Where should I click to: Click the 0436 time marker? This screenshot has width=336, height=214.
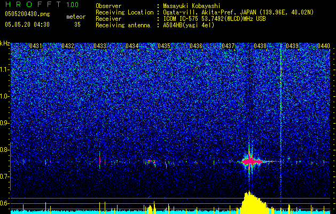(x=196, y=46)
